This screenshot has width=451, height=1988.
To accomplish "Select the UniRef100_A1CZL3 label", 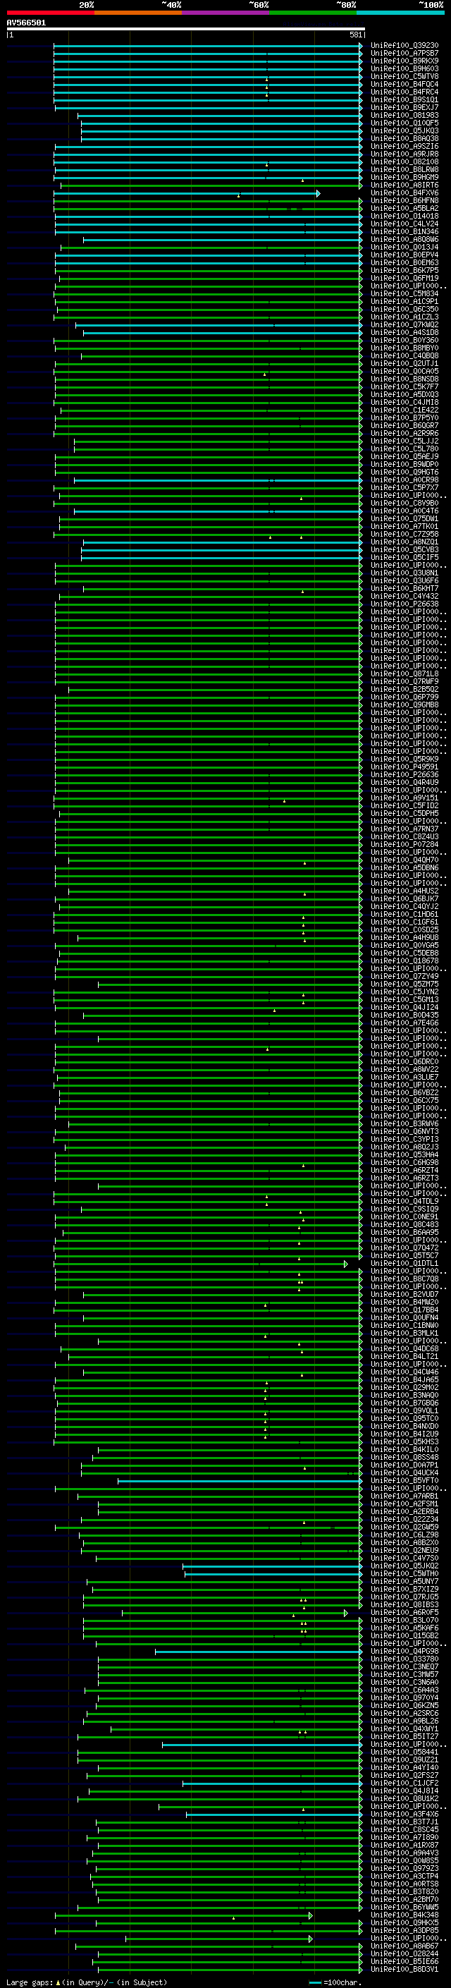I will (404, 317).
